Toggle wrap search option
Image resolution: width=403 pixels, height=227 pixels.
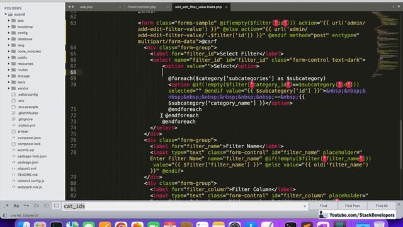[37, 206]
